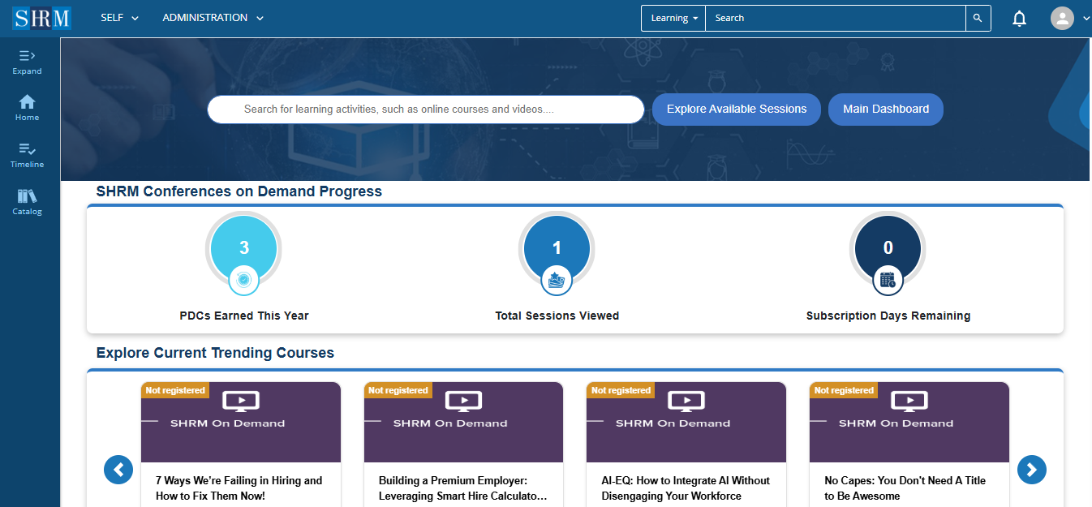Open the Learning search scope dropdown
The height and width of the screenshot is (507, 1092).
click(673, 18)
